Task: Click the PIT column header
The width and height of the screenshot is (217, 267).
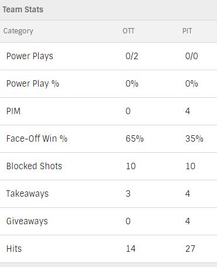Action: [187, 31]
